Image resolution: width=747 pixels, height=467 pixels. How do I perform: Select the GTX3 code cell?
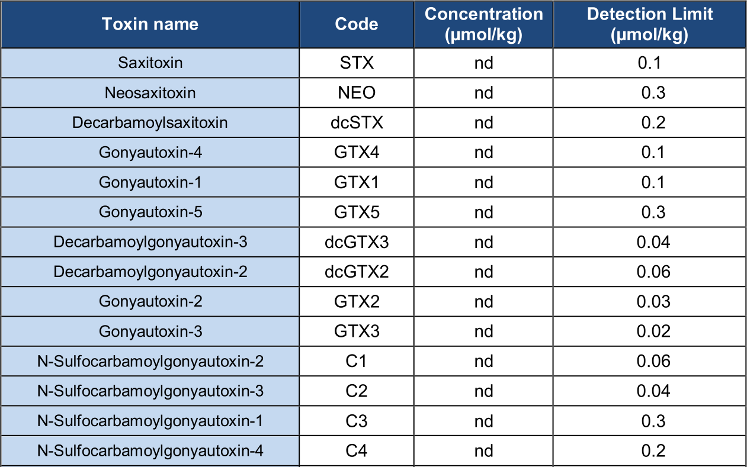click(357, 331)
